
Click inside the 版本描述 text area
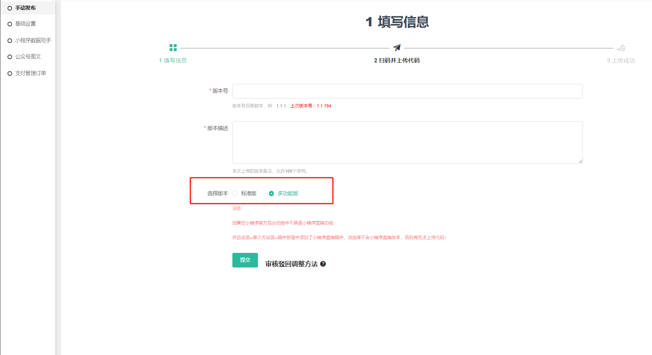[x=407, y=142]
